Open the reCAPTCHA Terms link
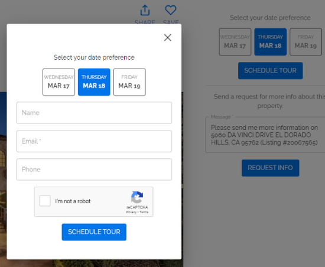Screen dimensions: 325x267 144,212
